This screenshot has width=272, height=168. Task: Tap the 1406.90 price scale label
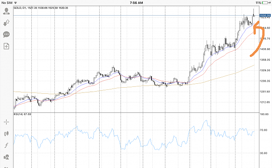265,49
